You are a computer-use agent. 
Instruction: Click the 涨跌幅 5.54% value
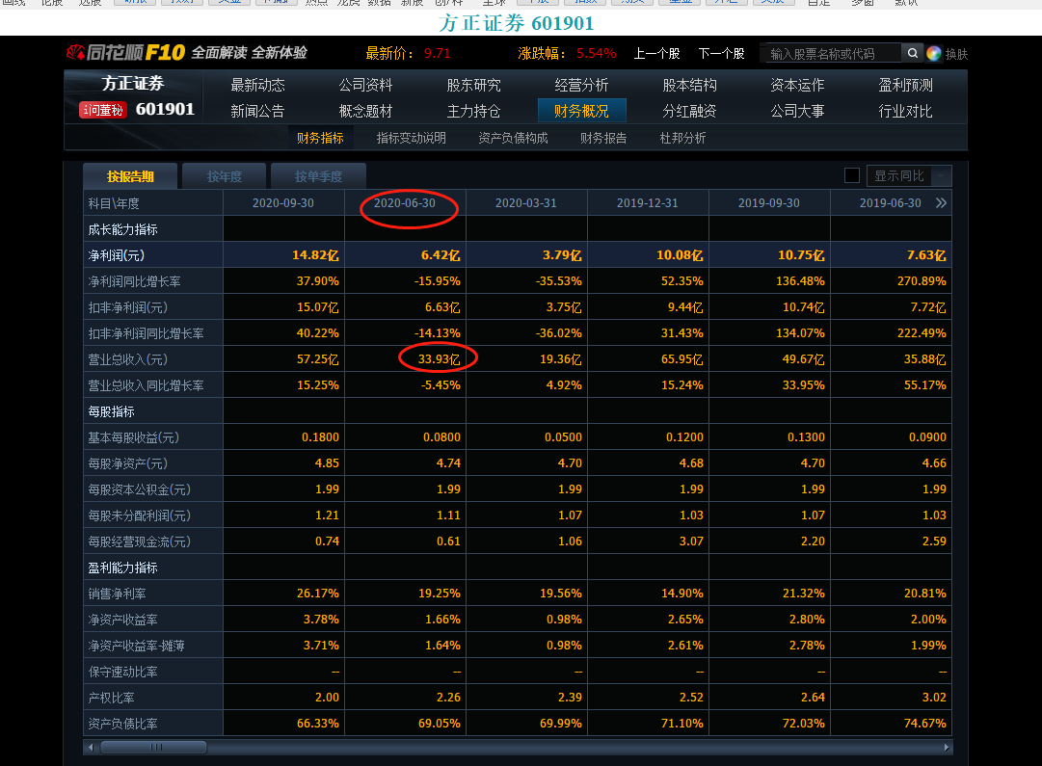pyautogui.click(x=596, y=53)
